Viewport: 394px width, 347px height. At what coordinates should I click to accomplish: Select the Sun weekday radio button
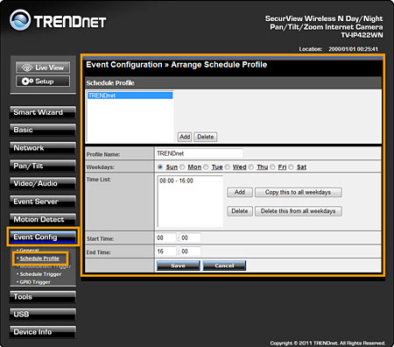click(160, 166)
